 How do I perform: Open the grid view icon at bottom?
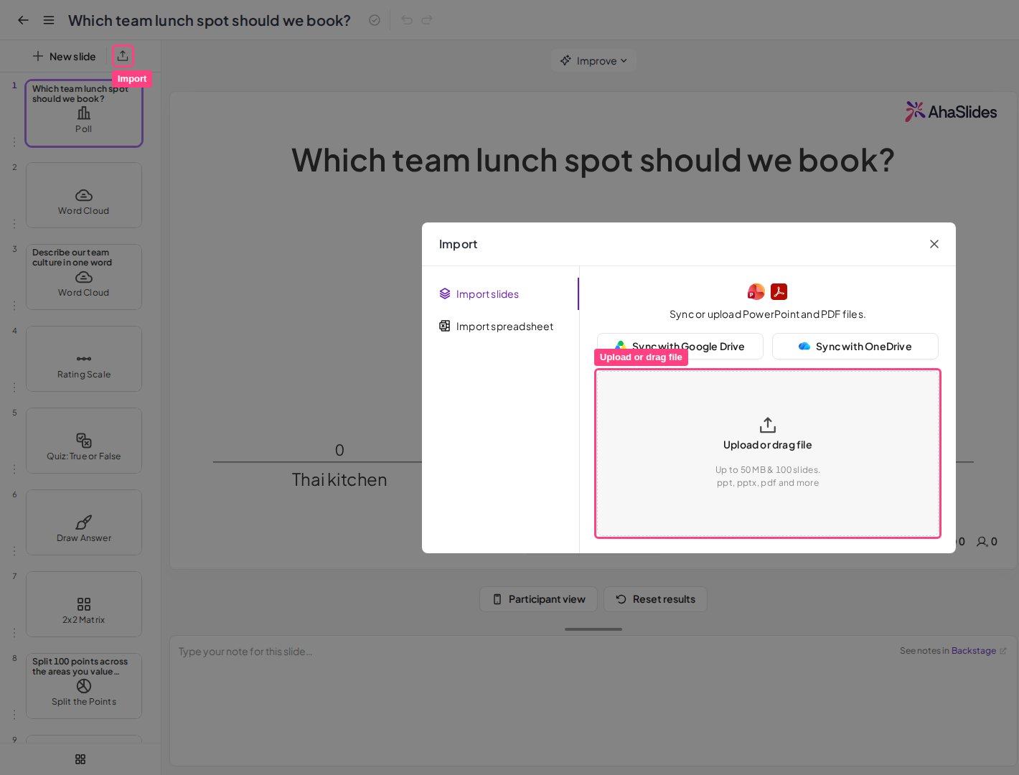click(x=80, y=759)
